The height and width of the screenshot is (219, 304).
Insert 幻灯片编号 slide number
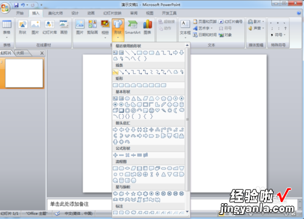[230, 21]
